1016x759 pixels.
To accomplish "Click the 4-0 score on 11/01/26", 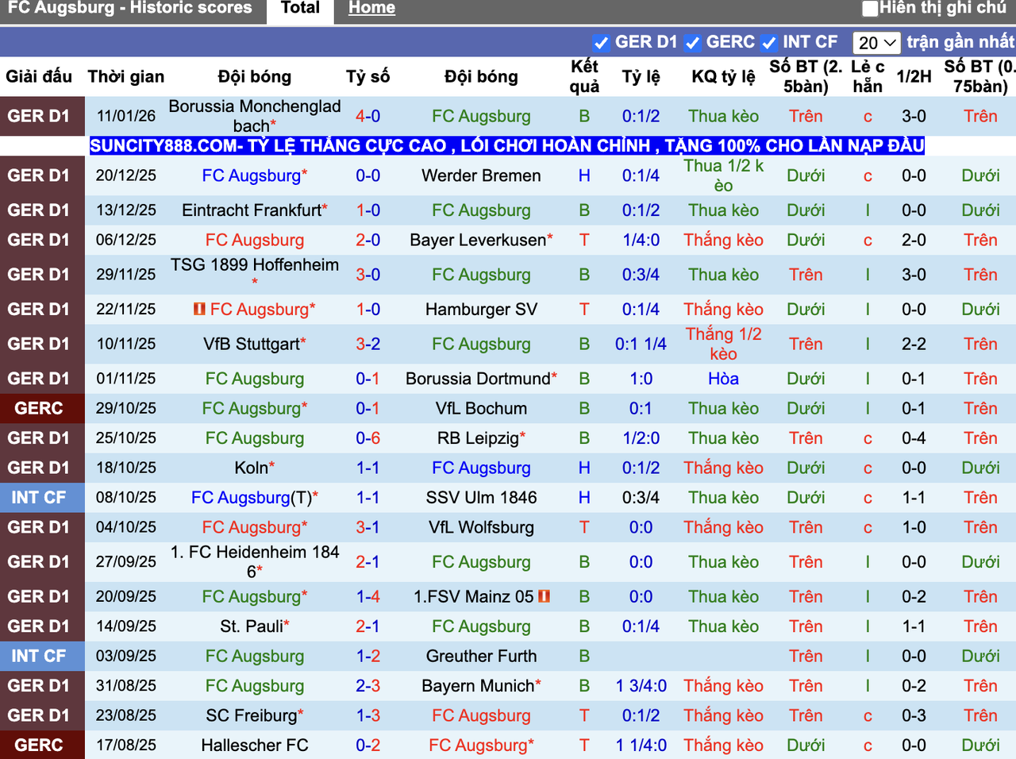I will 368,116.
